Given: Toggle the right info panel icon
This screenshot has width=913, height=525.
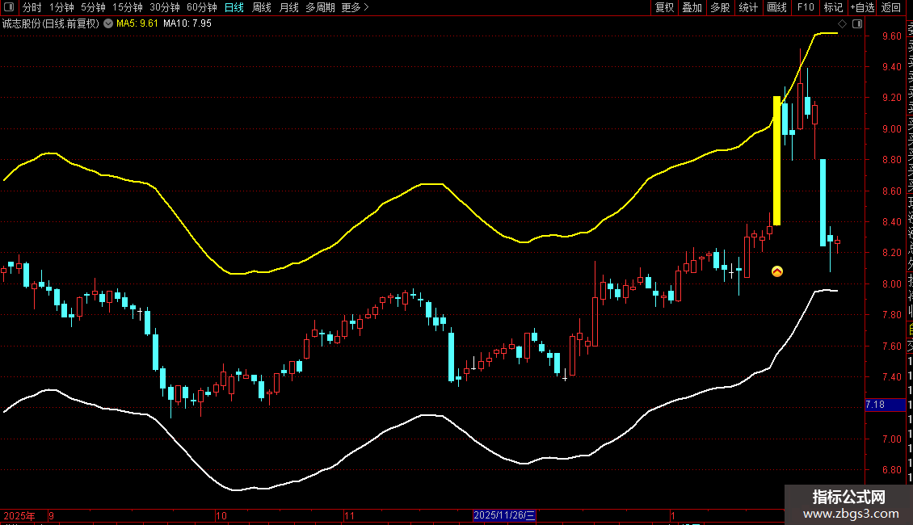Looking at the screenshot, I should tap(857, 23).
